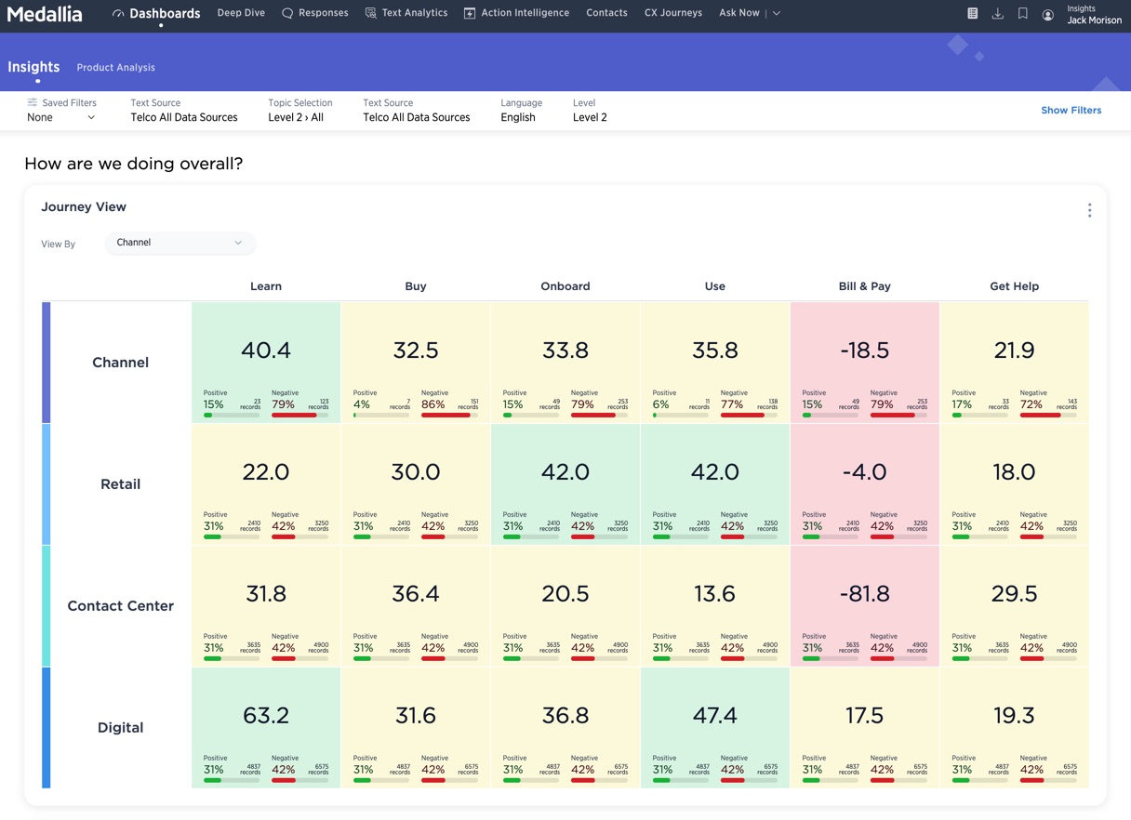Expand the Saved Filters None dropdown
The image size is (1131, 820).
[x=61, y=117]
